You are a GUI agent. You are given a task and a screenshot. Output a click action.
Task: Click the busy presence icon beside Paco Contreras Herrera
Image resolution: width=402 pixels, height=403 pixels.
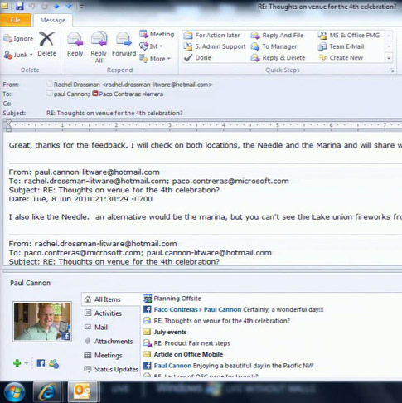point(95,94)
